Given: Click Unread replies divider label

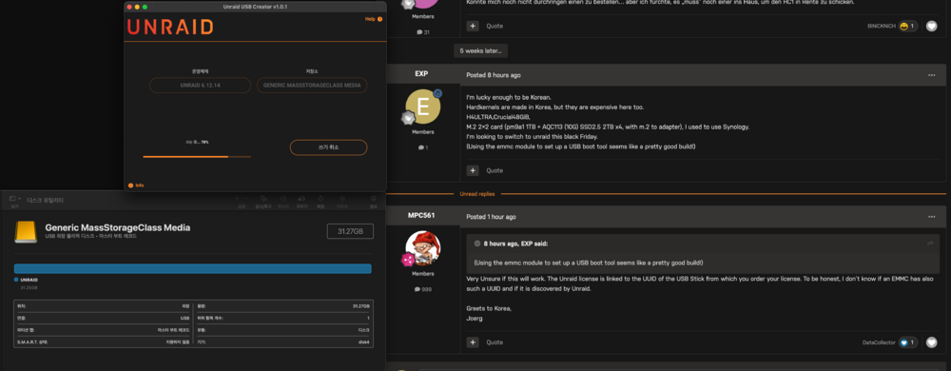Looking at the screenshot, I should (x=476, y=194).
